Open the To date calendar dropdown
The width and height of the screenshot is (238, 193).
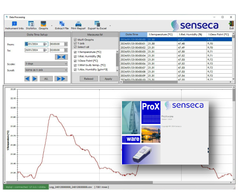coord(45,50)
